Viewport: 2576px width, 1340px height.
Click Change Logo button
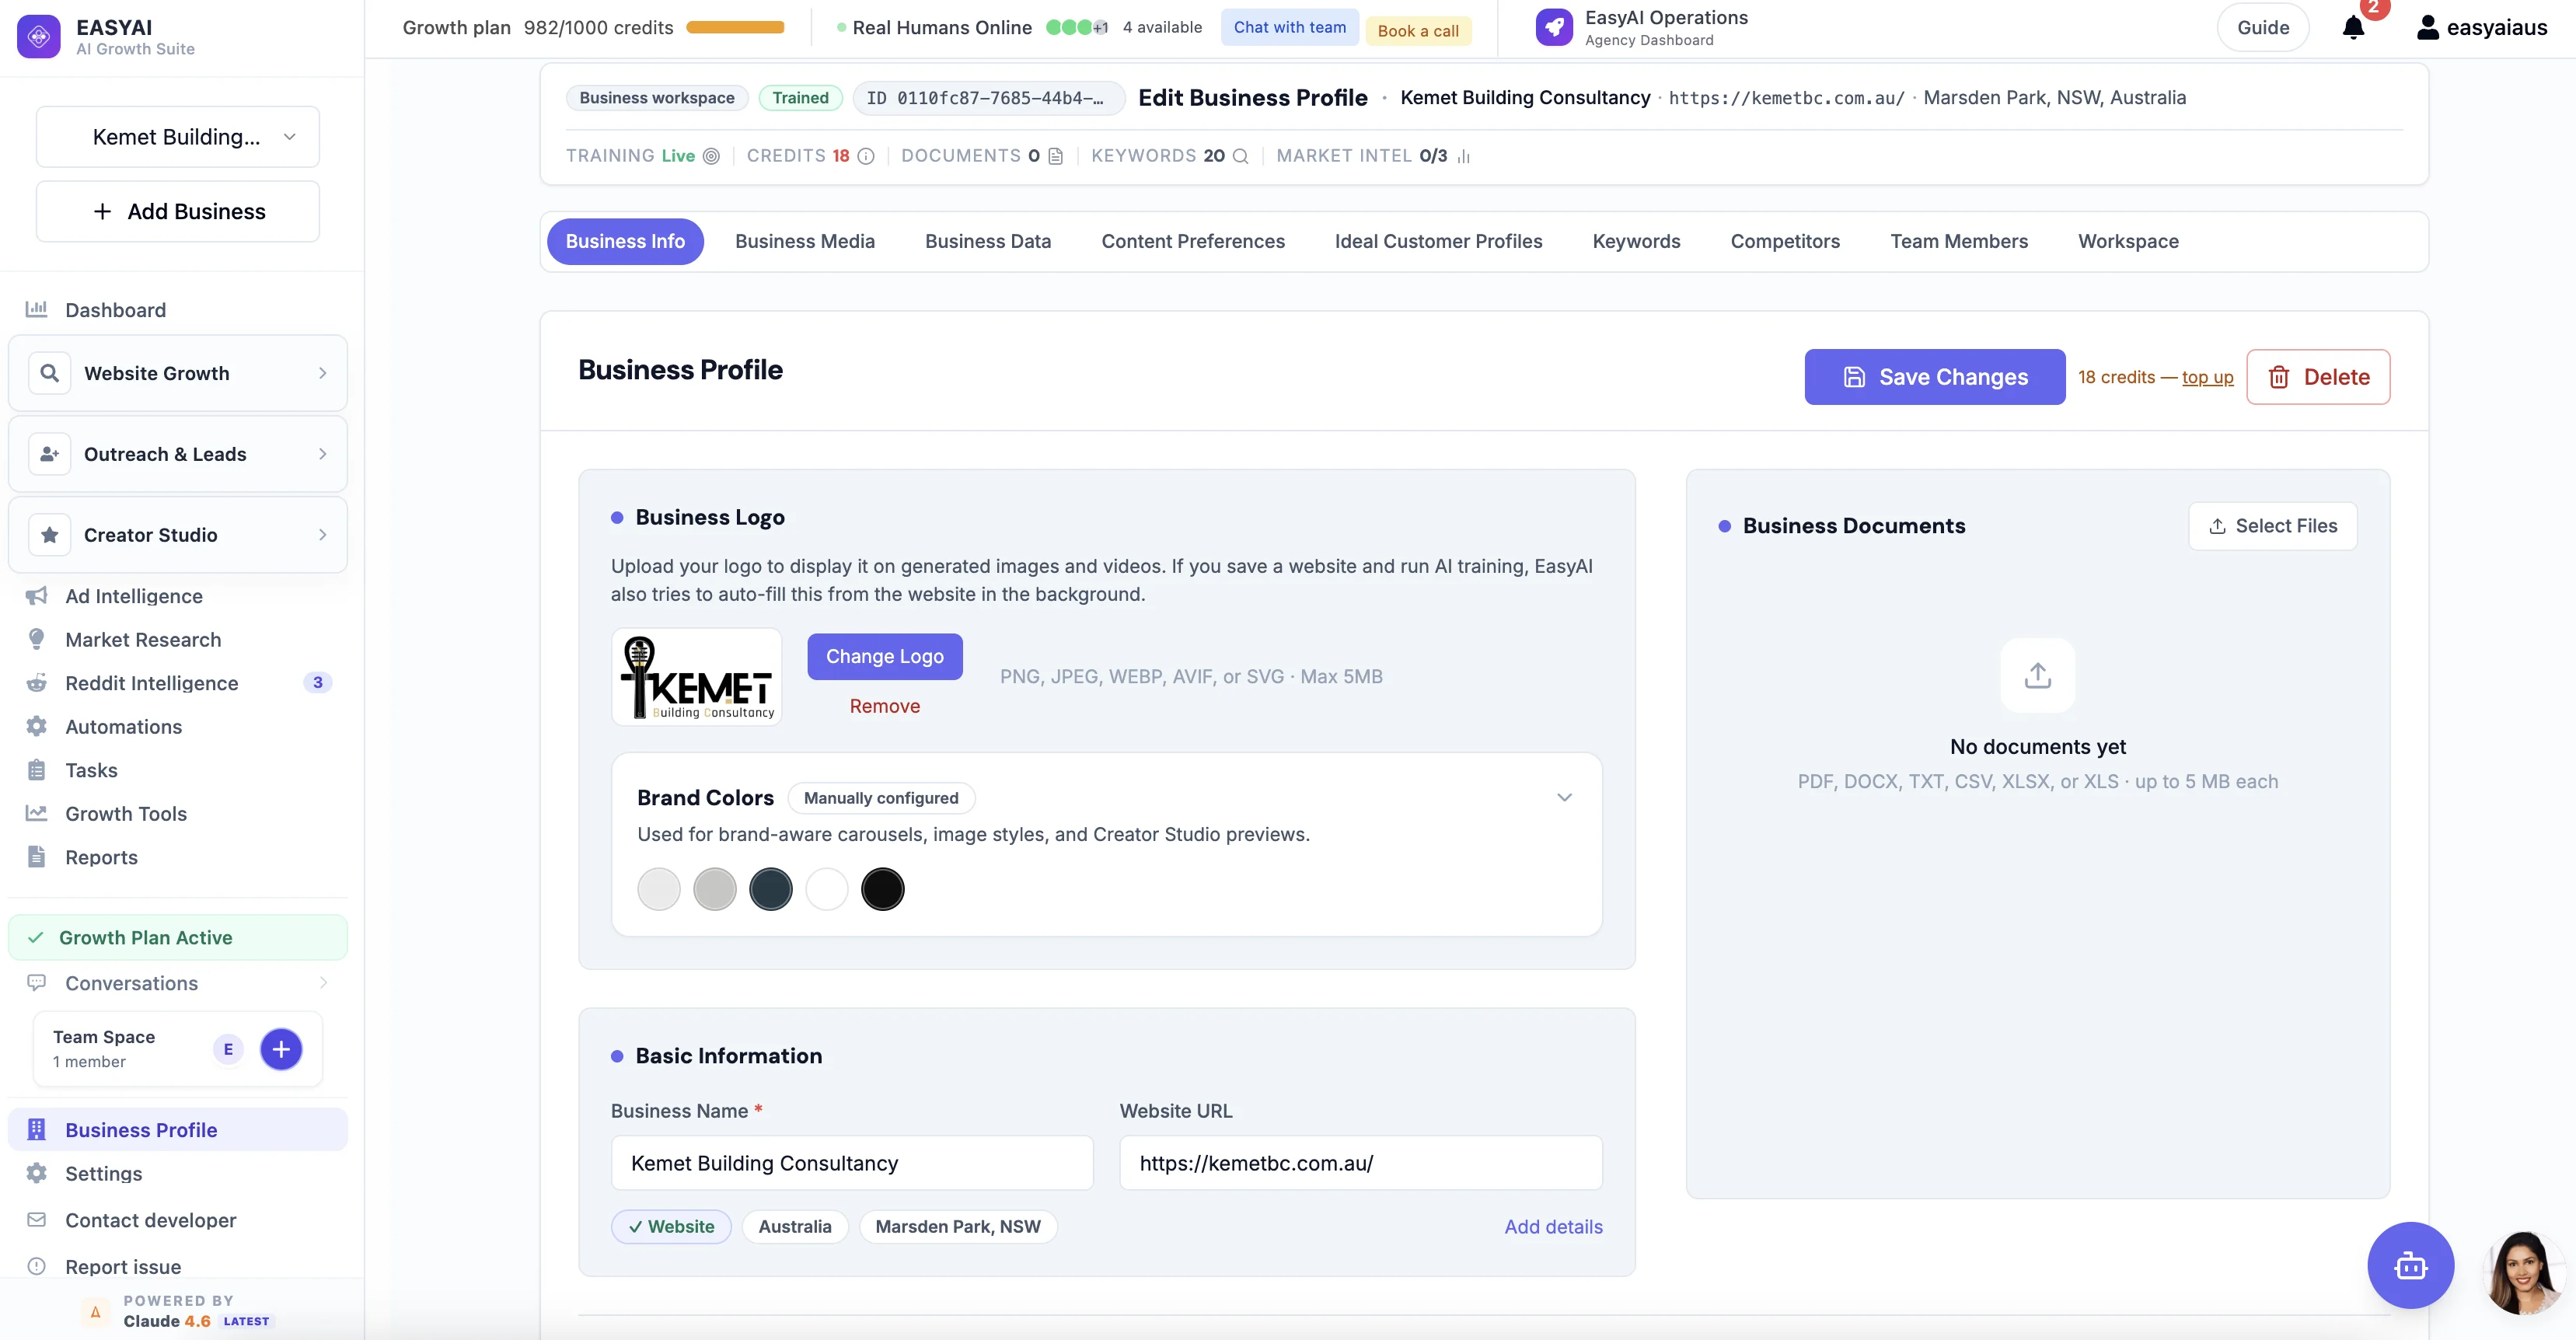[x=884, y=657]
